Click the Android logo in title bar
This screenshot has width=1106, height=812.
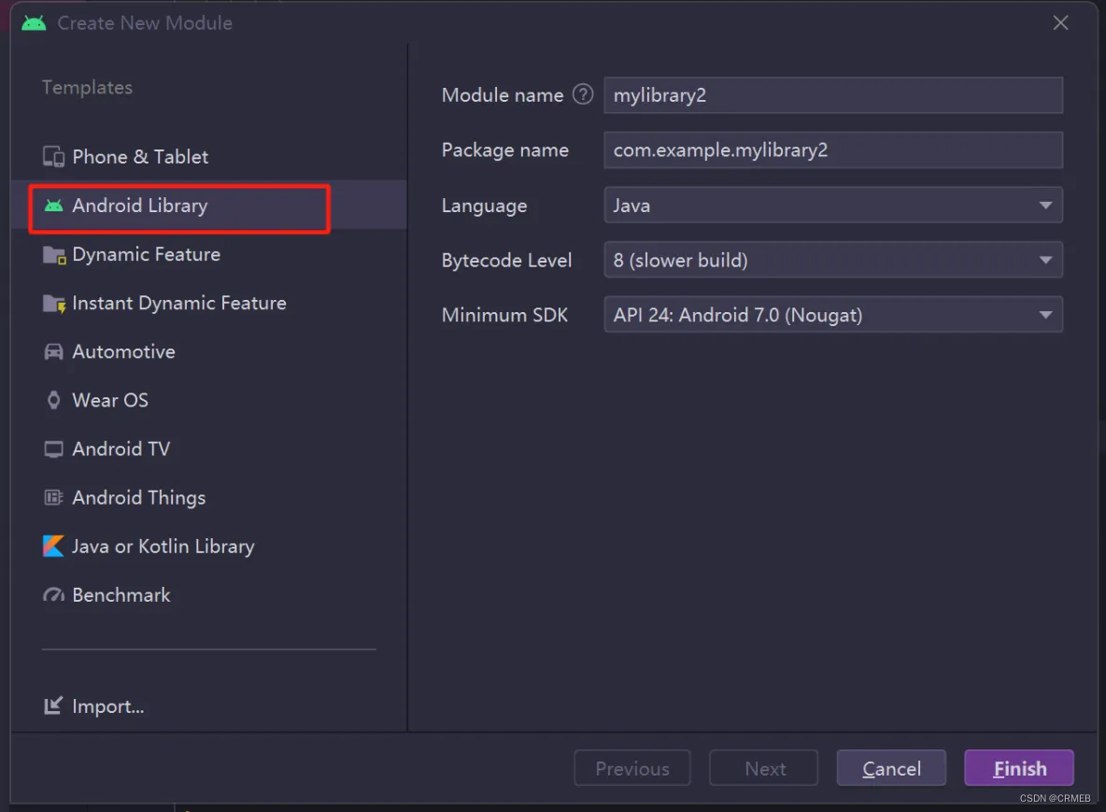(33, 22)
